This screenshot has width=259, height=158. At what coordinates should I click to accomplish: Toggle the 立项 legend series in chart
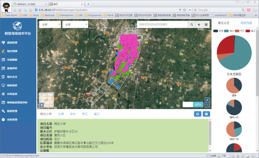tap(218, 31)
